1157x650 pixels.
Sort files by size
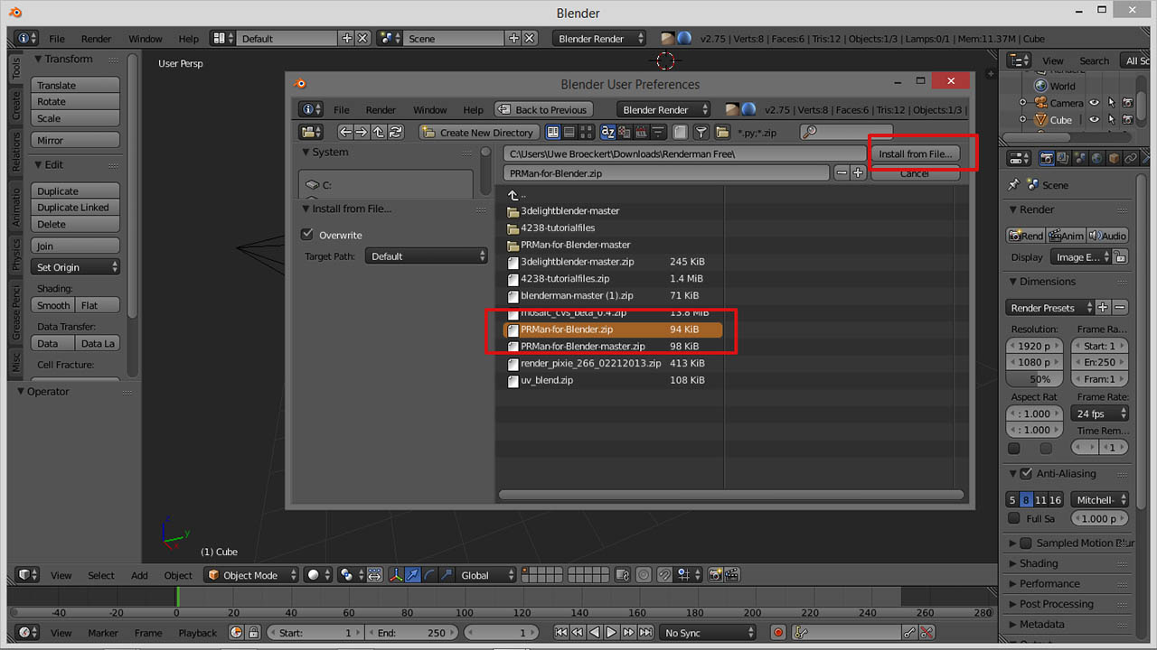click(x=658, y=132)
